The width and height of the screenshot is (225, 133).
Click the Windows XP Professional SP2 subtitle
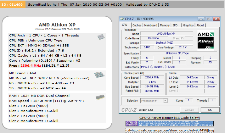coord(57,29)
